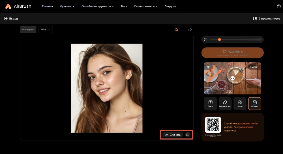Click the portrait photo on canvas
This screenshot has width=283, height=154.
click(x=107, y=88)
